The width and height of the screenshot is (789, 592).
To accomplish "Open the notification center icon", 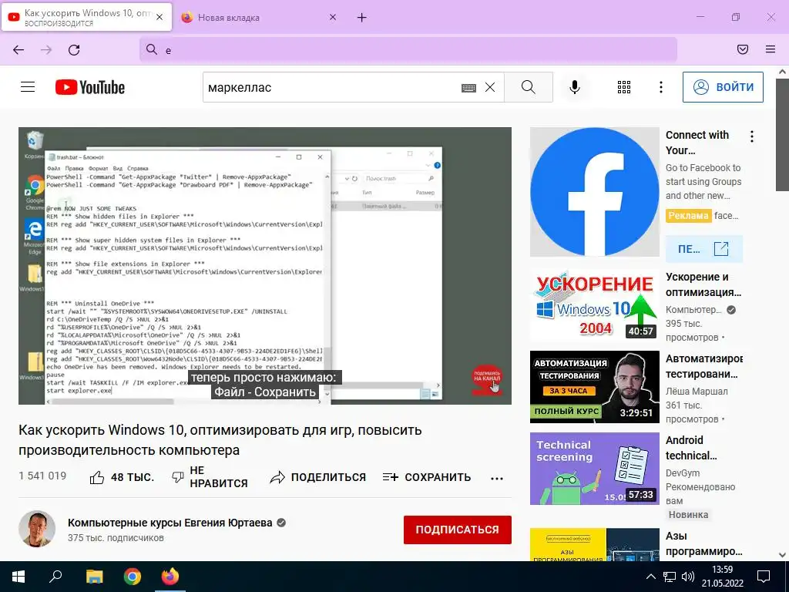I will point(764,577).
